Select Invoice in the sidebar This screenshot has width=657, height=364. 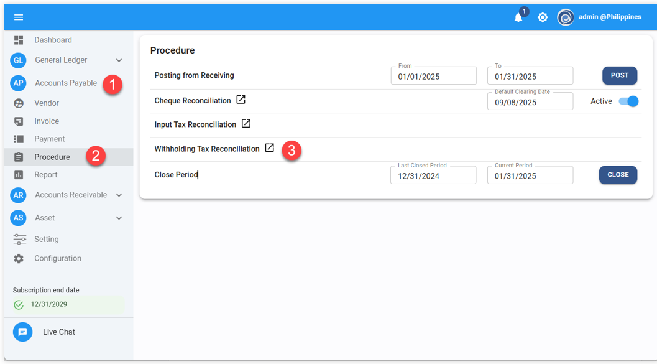point(47,121)
